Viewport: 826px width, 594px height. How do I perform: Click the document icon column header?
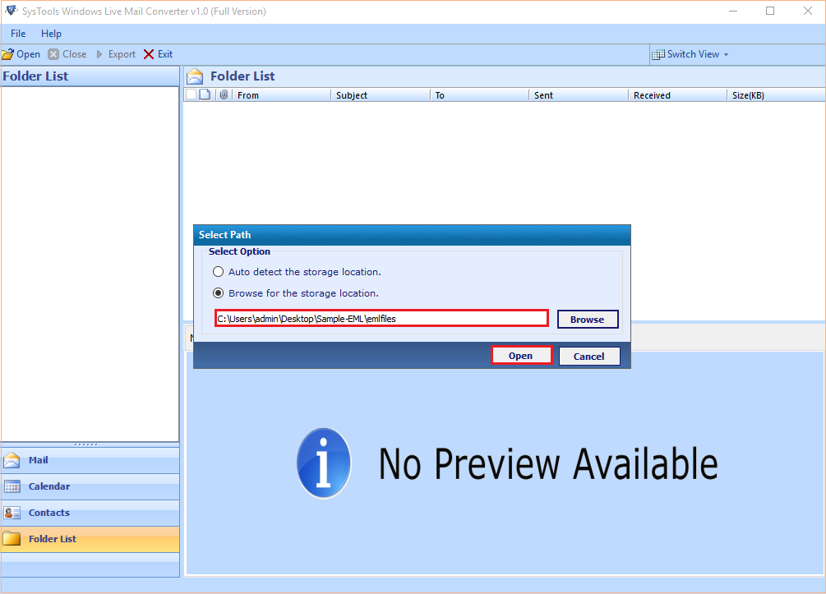(205, 94)
